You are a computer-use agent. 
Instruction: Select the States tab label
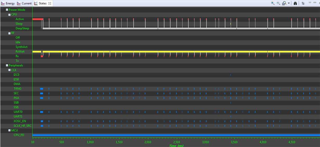click(x=43, y=3)
